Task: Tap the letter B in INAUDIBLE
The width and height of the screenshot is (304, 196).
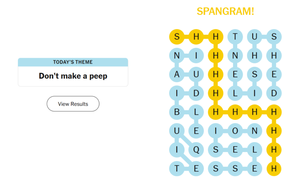Action: tap(177, 112)
